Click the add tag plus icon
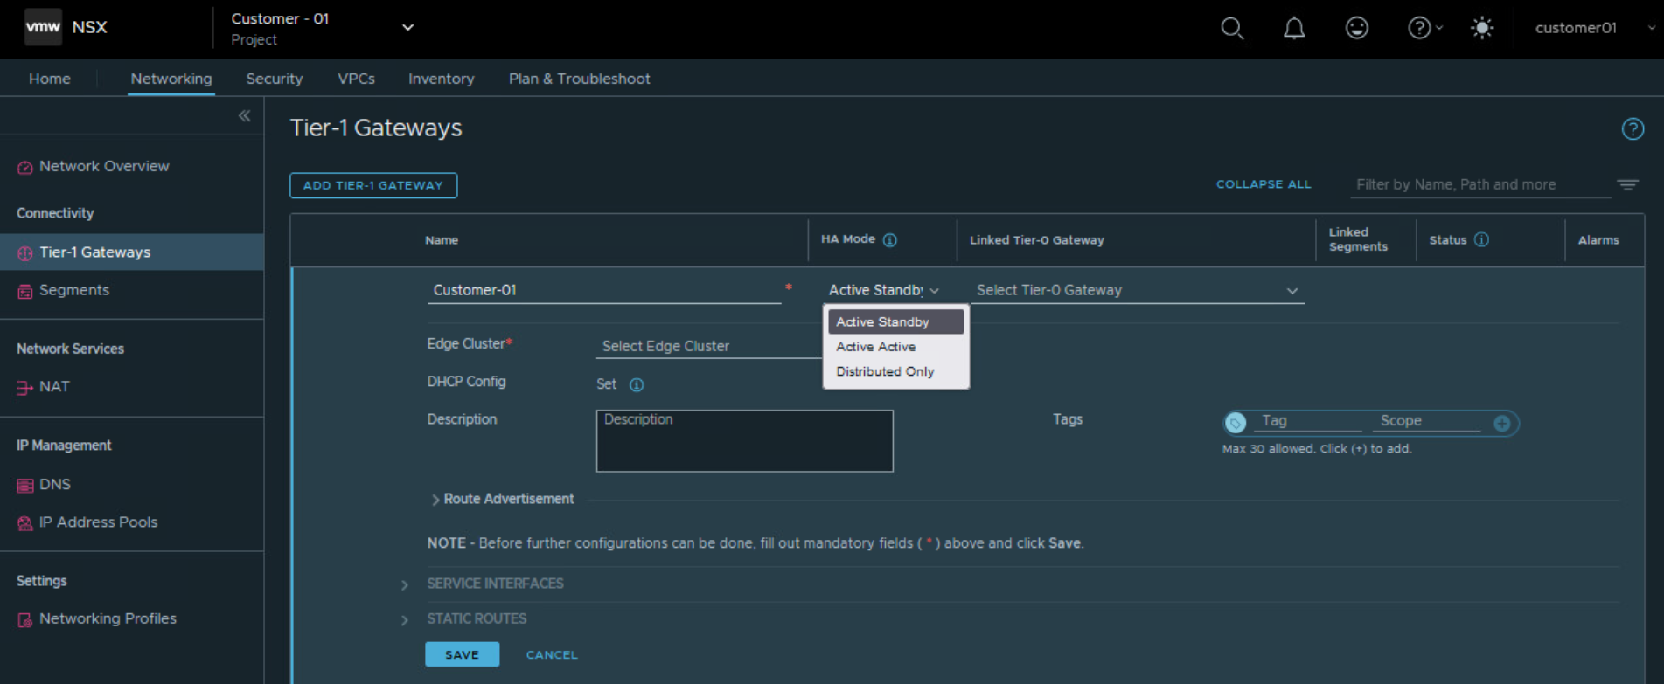The width and height of the screenshot is (1664, 684). [x=1502, y=423]
